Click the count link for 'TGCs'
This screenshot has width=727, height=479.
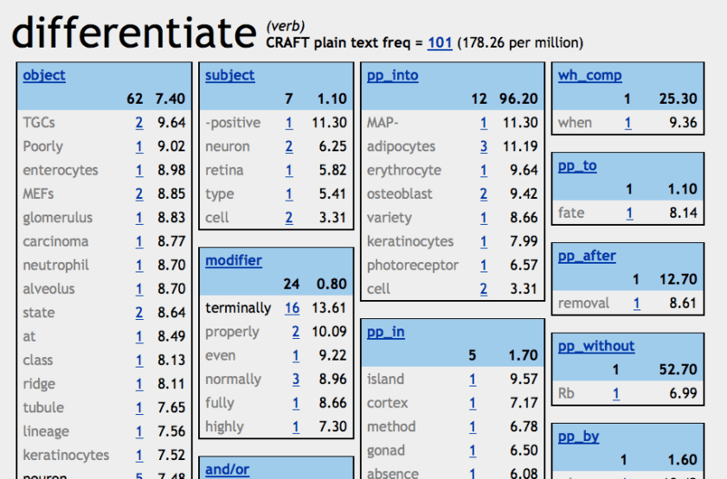(x=138, y=123)
